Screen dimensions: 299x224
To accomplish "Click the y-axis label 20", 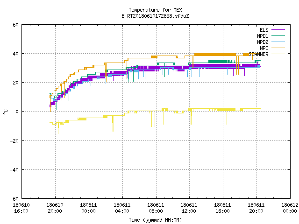I will (15, 83).
